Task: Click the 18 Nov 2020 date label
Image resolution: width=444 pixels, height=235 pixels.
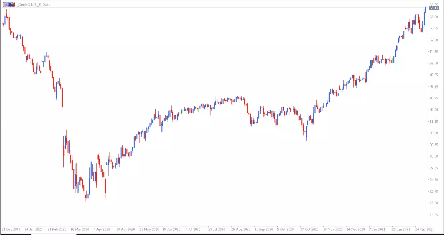Action: pos(332,229)
